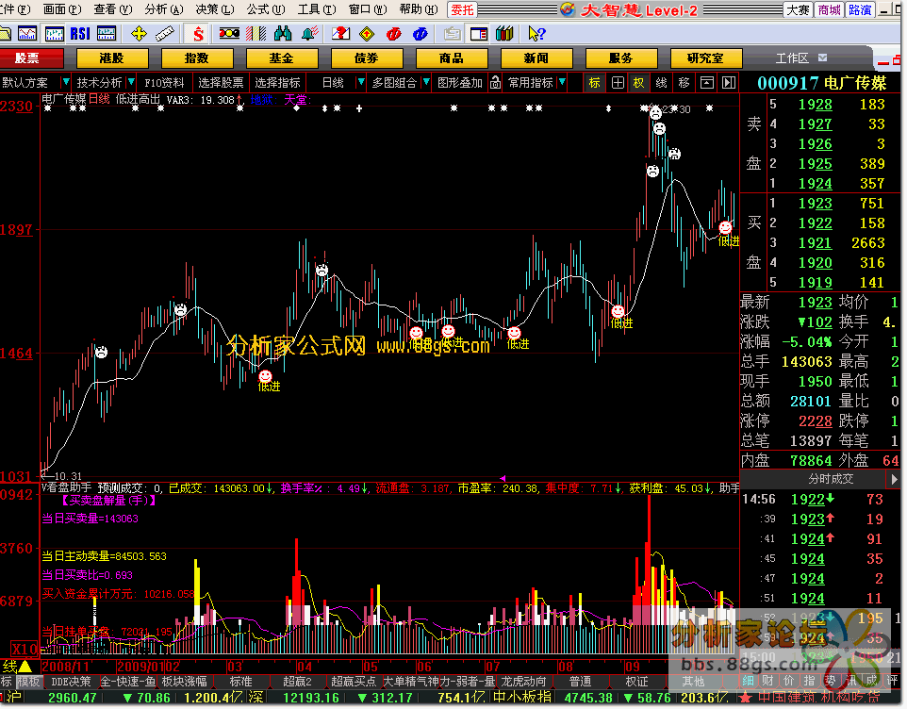Select the ruler measuring tool
The width and height of the screenshot is (907, 709).
click(x=165, y=34)
